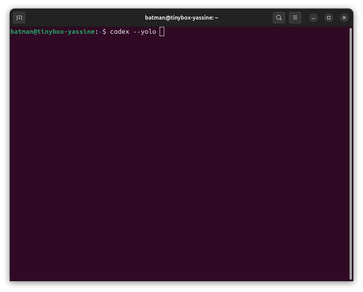Click the green "batman" username in prompt
The height and width of the screenshot is (292, 363).
(21, 32)
